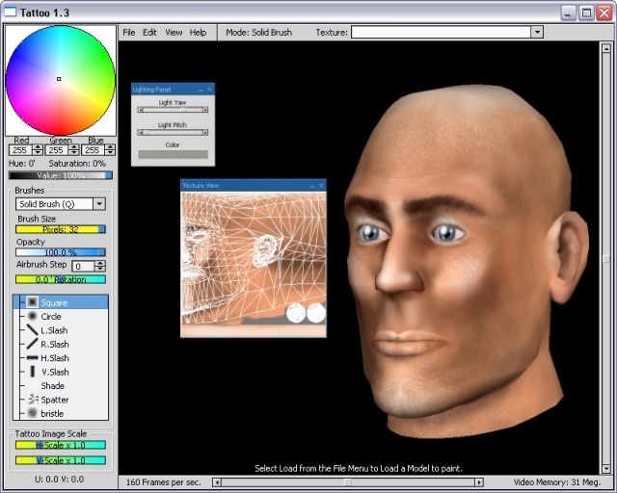Pick the H.Slash brush shape
Viewport: 617px width, 493px height.
(x=54, y=358)
